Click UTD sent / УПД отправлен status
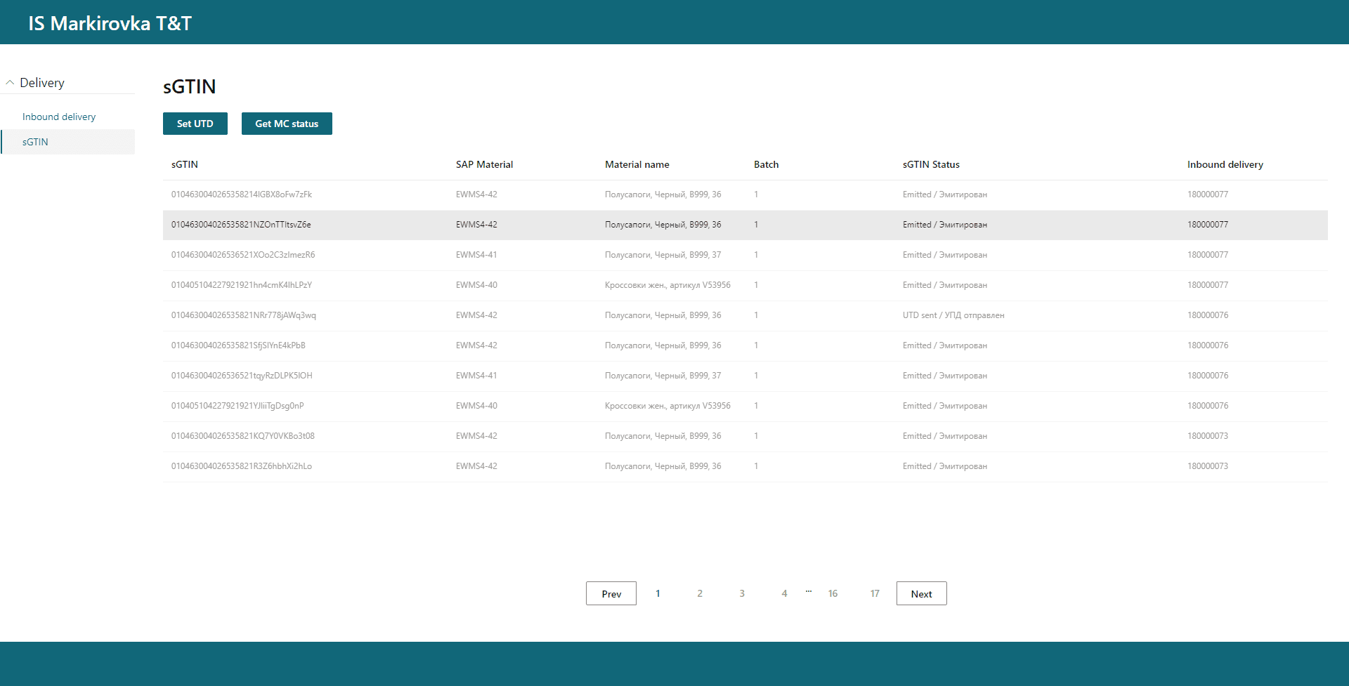The image size is (1349, 686). coord(953,315)
